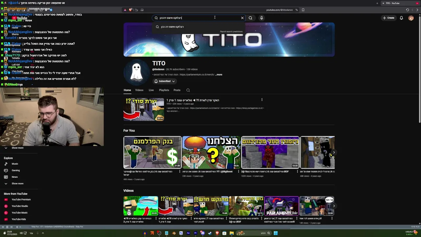
Task: Advance the For You carousel right arrow
Action: click(x=334, y=152)
